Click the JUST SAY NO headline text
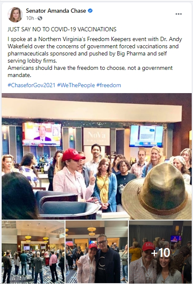The height and width of the screenshot is (284, 193). pos(62,29)
